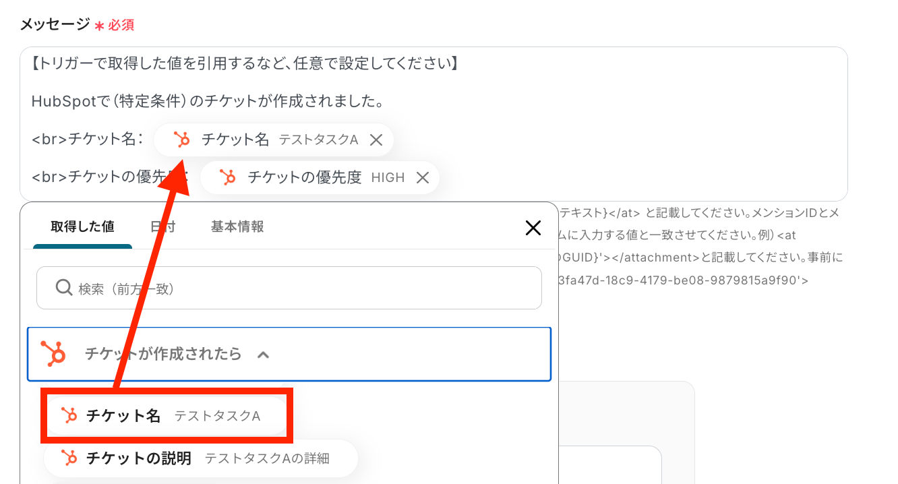Click the HubSpot icon on the チケットの説明 list item
This screenshot has width=898, height=484.
coord(69,458)
